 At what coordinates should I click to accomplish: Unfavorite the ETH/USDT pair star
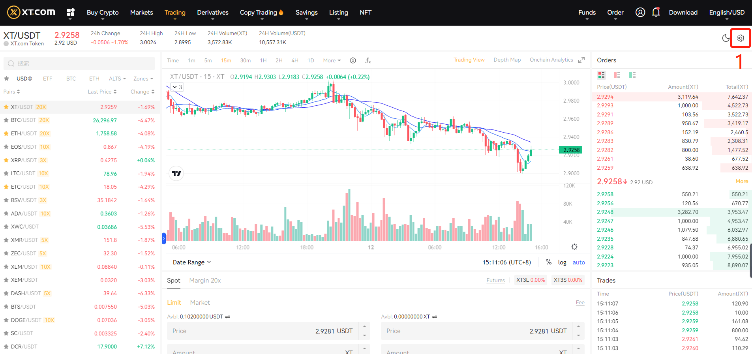pyautogui.click(x=6, y=133)
